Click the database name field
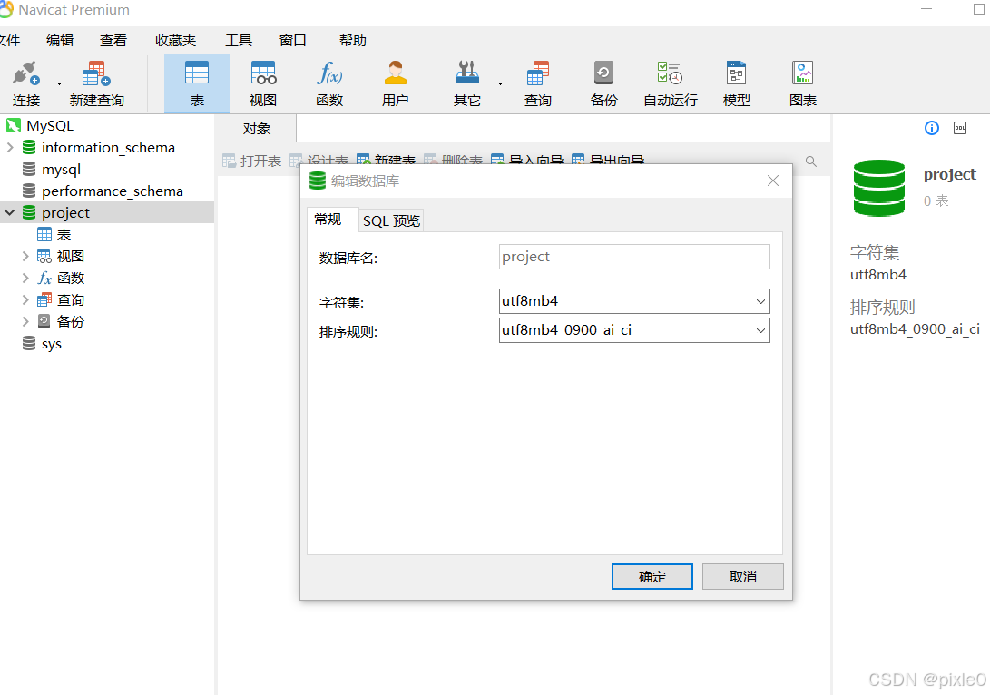The width and height of the screenshot is (990, 695). (634, 257)
